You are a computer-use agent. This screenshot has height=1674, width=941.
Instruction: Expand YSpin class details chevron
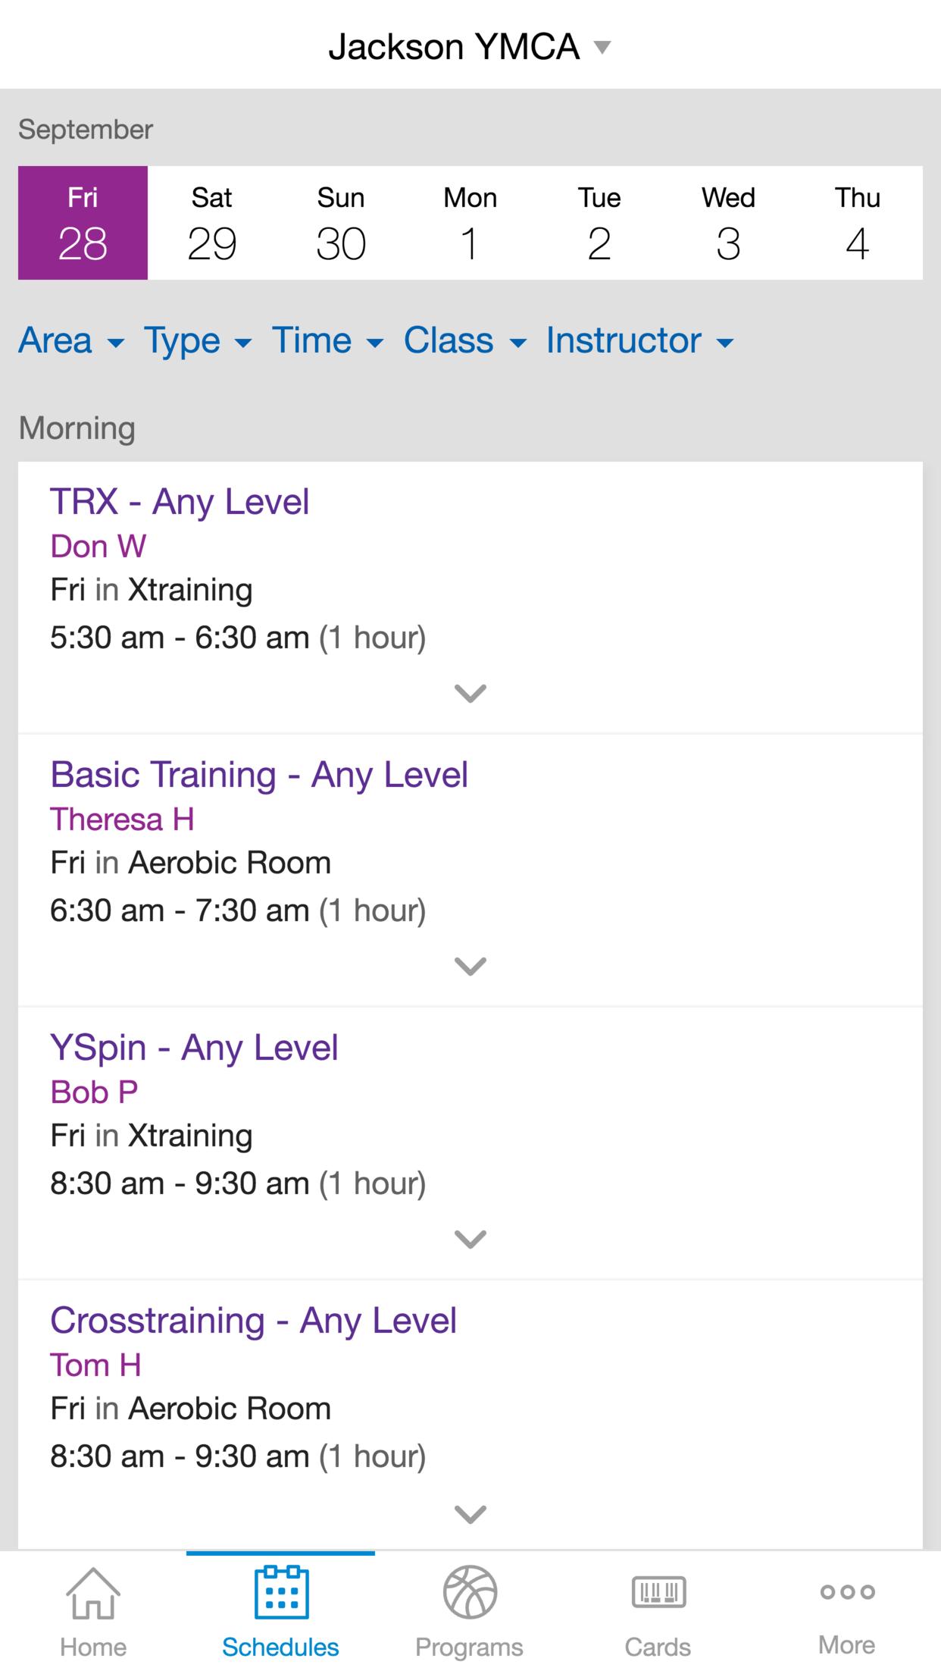pos(470,1239)
